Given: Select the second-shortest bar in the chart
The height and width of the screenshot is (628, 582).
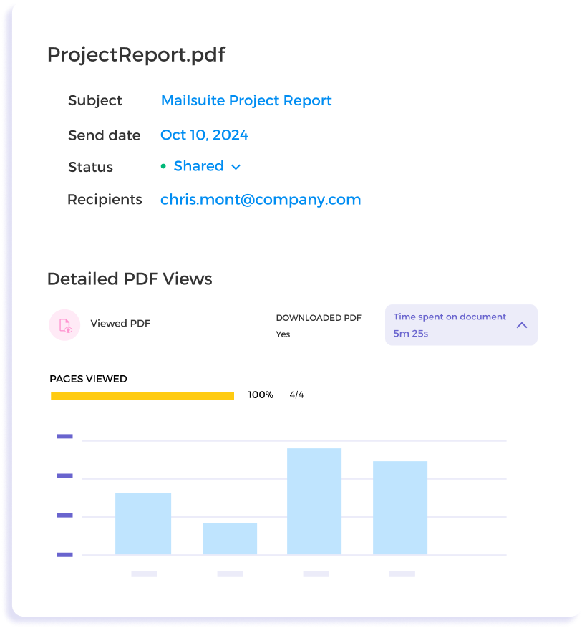Looking at the screenshot, I should click(143, 523).
